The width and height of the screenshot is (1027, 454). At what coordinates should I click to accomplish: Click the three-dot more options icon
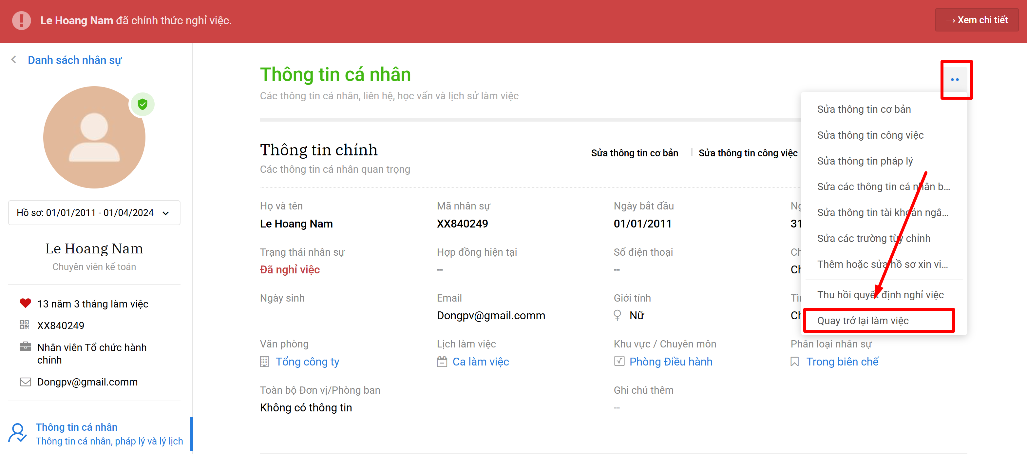pos(955,80)
